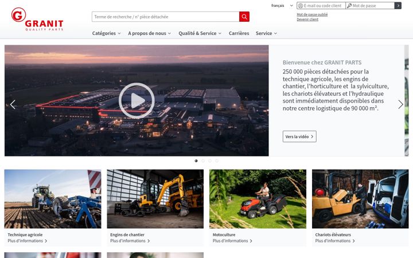Click Plus d'informations under Chariots élévateurs
This screenshot has height=258, width=413.
tap(335, 241)
